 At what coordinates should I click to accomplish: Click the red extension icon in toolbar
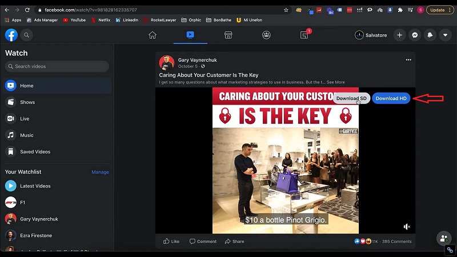click(350, 10)
